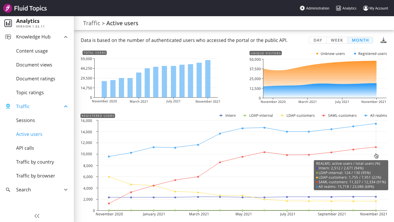Toggle the SAML-customers realm legend

point(339,115)
